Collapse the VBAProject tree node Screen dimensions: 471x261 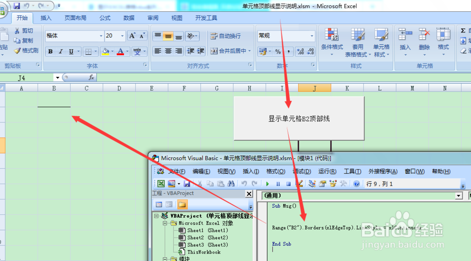156,216
